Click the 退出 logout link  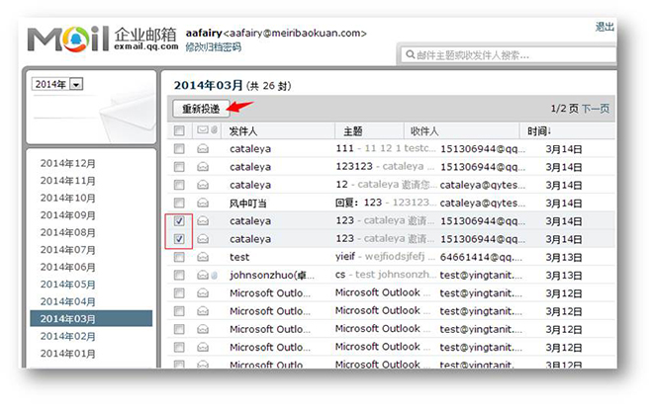tap(605, 27)
